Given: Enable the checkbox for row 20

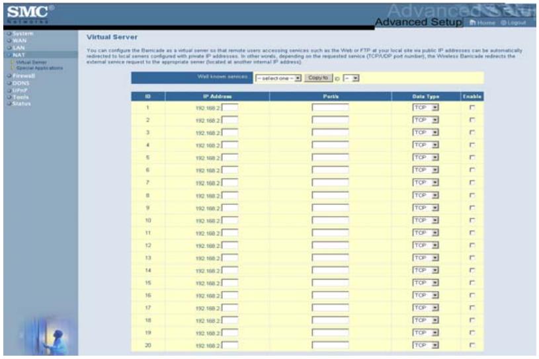Looking at the screenshot, I should point(472,345).
